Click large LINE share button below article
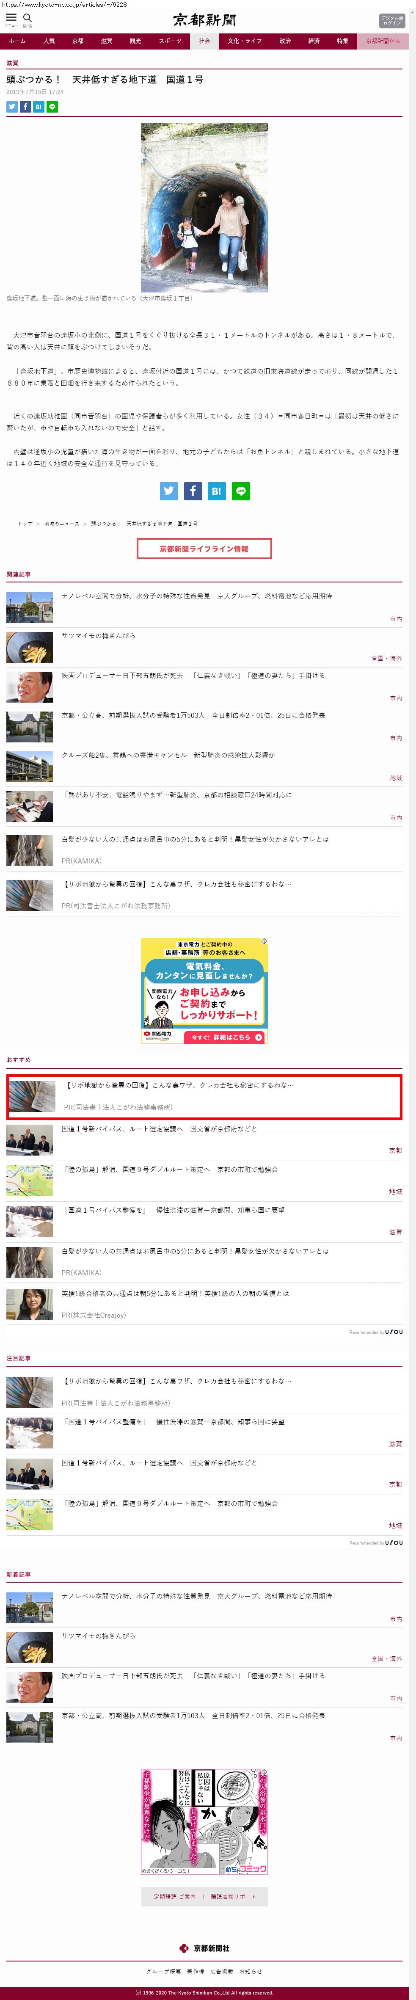The height and width of the screenshot is (2000, 416). point(241,491)
